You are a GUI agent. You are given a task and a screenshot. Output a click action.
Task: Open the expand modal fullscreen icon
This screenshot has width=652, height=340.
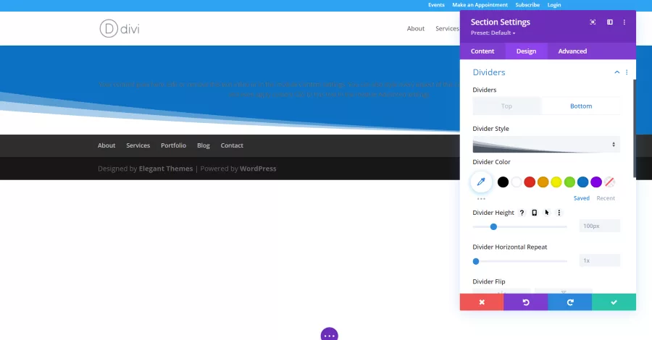tap(593, 22)
